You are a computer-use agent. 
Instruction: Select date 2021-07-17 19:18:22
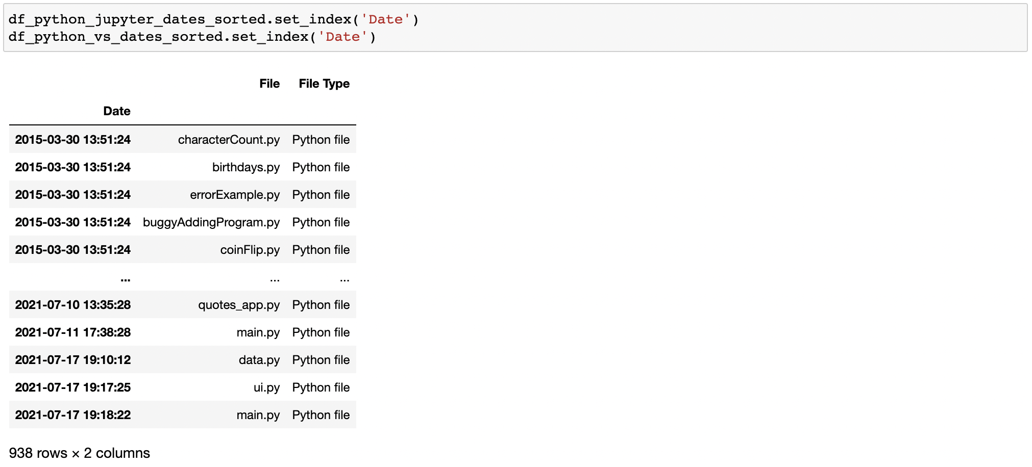tap(73, 415)
